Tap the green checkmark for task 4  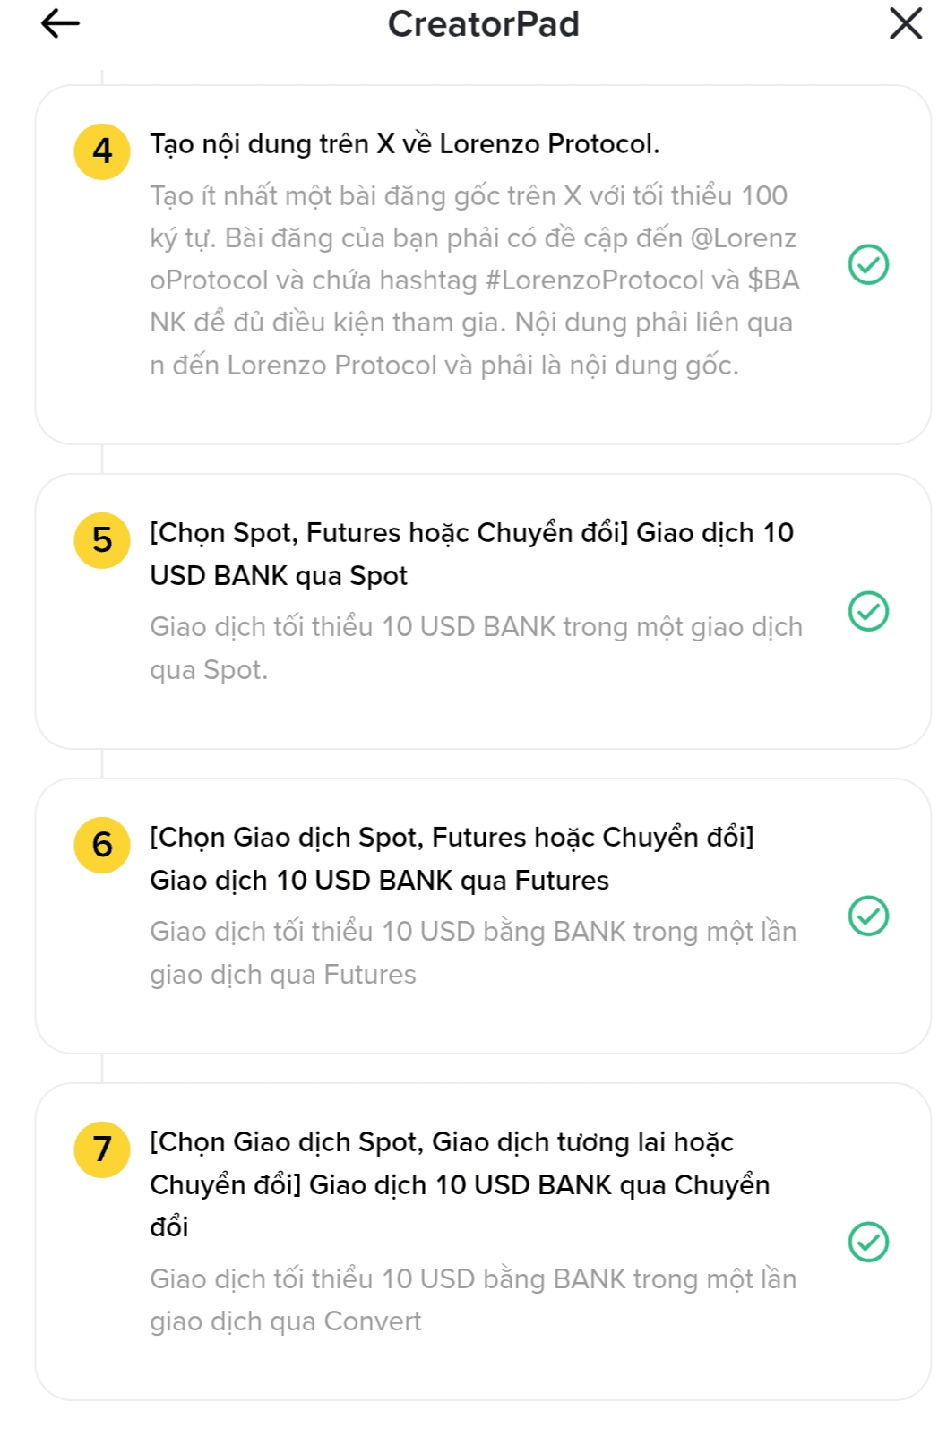point(868,265)
